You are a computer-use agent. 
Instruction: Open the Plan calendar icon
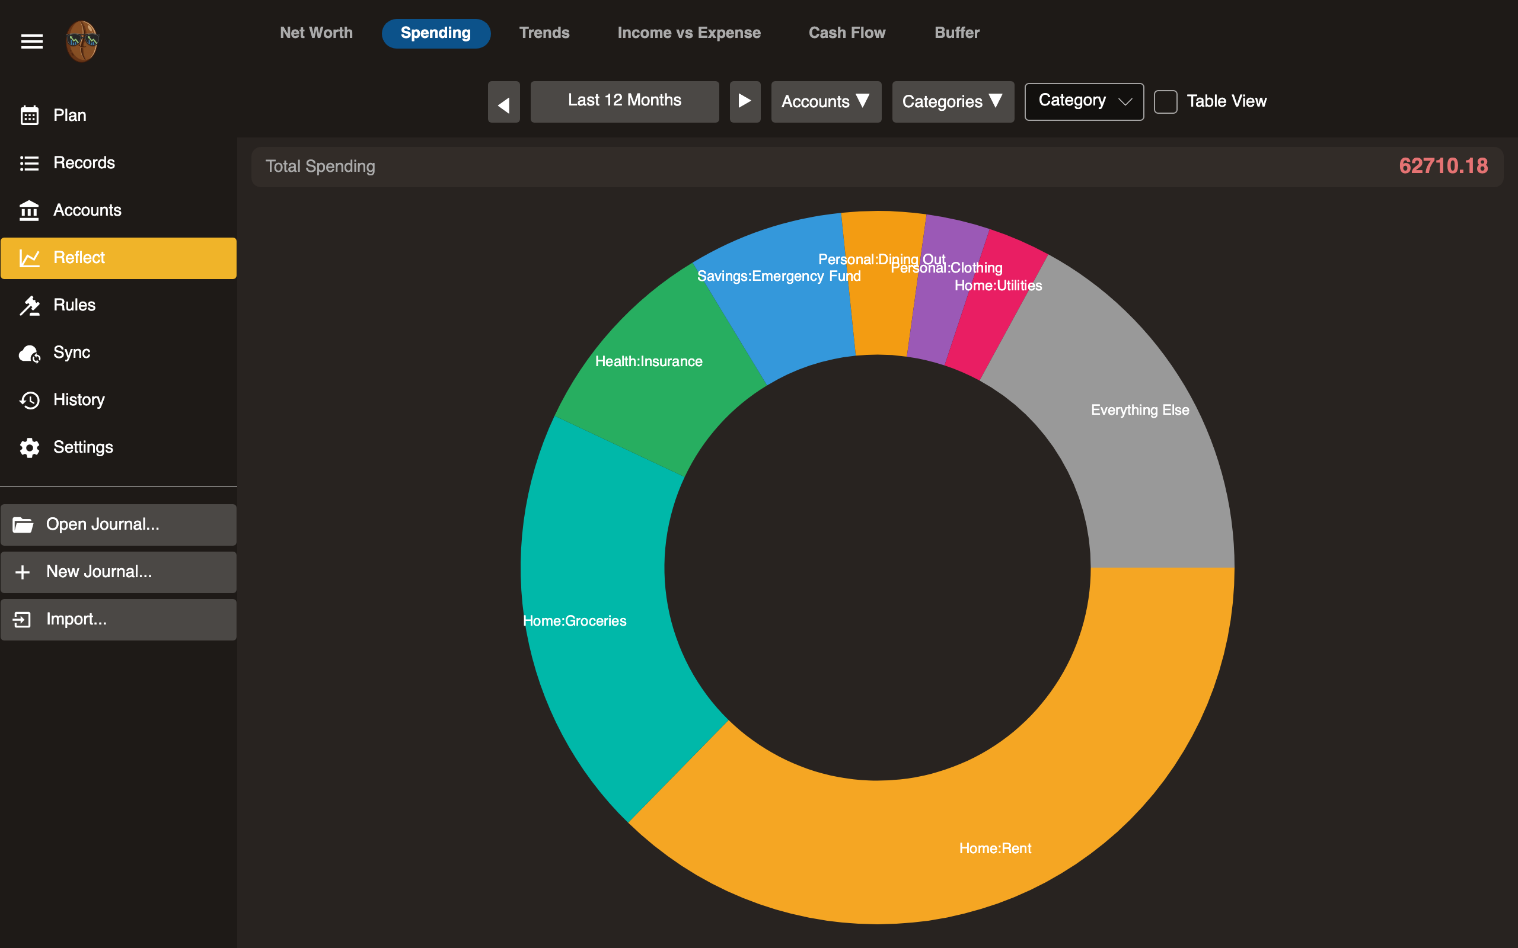click(30, 116)
